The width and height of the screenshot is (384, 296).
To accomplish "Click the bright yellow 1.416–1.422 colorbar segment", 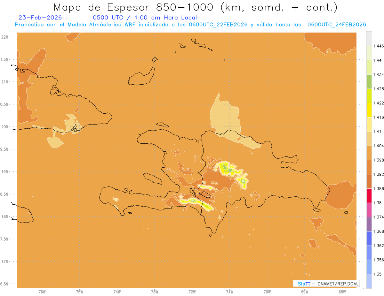I will pos(369,110).
